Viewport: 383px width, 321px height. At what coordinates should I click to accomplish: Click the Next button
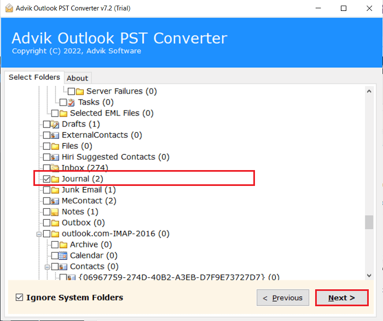point(341,298)
